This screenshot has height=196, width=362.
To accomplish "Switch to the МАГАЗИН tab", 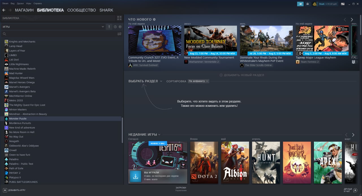I will coord(24,10).
